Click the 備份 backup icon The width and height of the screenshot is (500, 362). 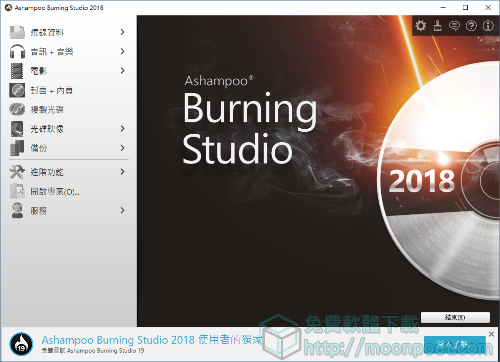point(16,148)
